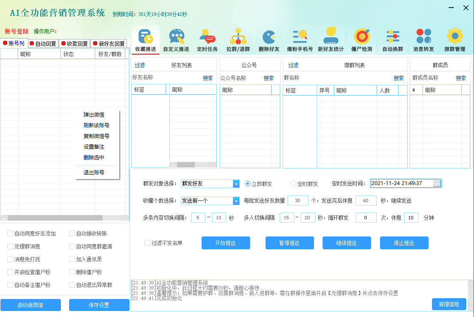Click the log panel vertical scrollbar
474x317 pixels.
(471, 296)
